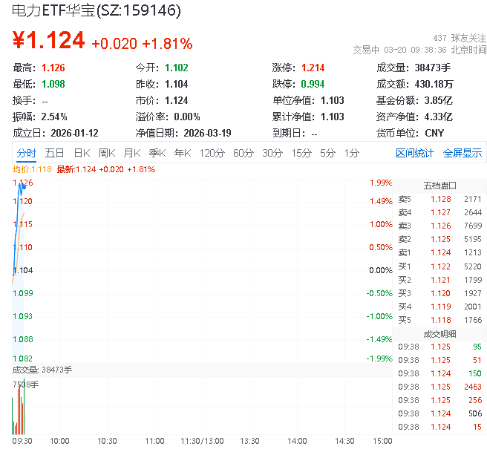The height and width of the screenshot is (455, 487).
Task: Switch to the 15分 chart tab
Action: [x=301, y=153]
